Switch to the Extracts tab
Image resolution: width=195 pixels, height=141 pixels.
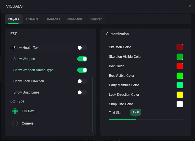tap(32, 19)
